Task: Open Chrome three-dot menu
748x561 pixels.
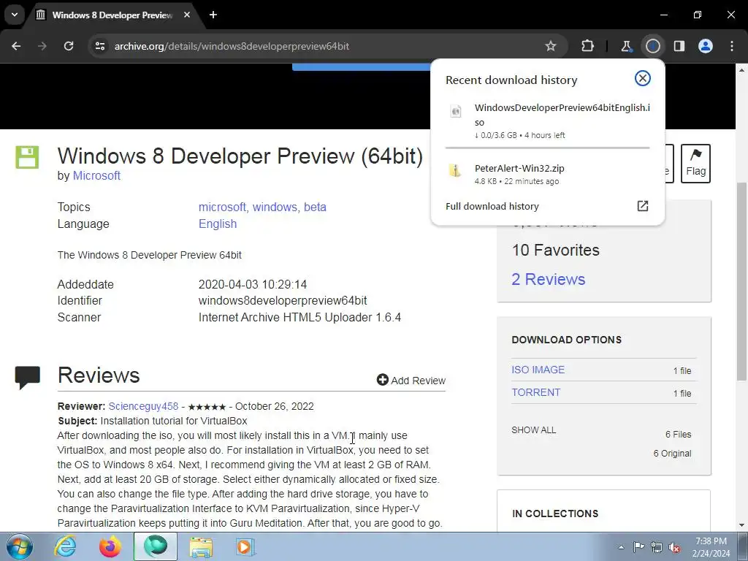Action: tap(732, 46)
